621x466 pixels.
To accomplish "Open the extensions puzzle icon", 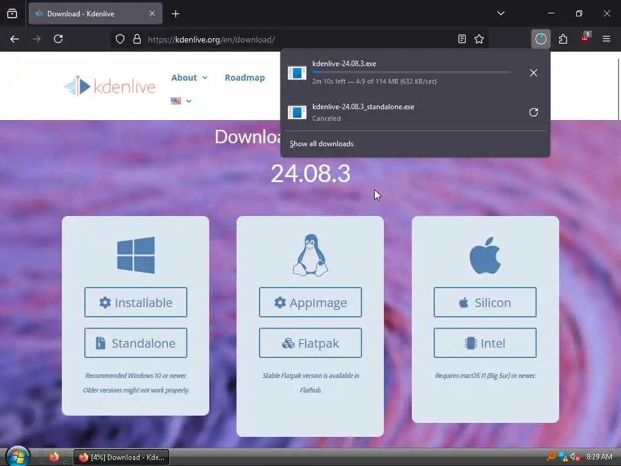I will click(563, 39).
